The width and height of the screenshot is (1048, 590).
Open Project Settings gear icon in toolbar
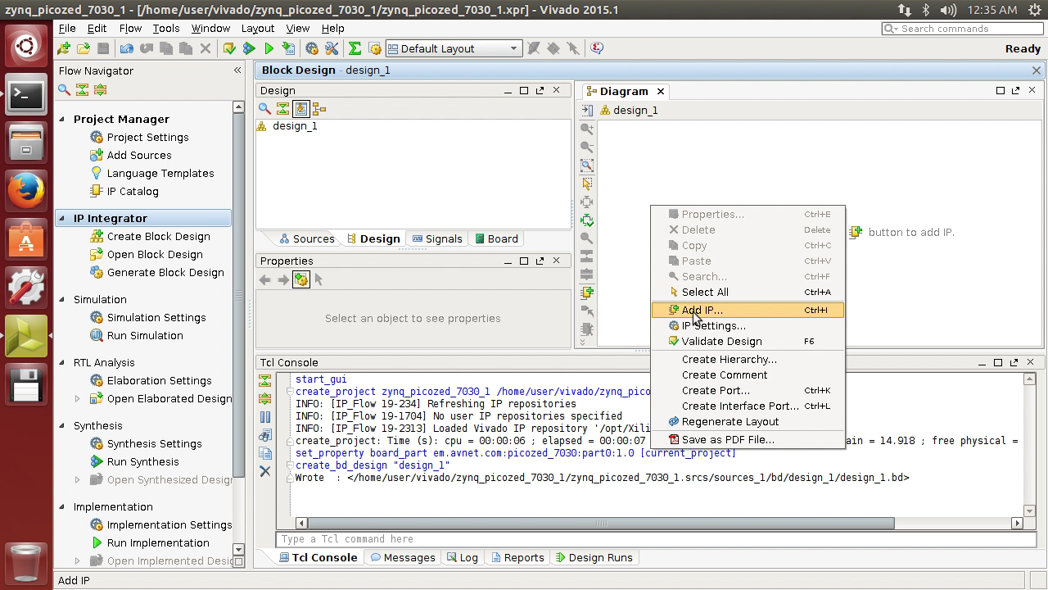pos(311,48)
